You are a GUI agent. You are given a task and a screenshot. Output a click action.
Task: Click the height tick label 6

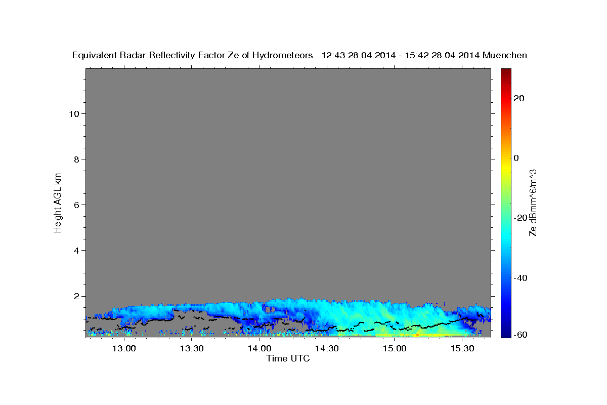pyautogui.click(x=77, y=205)
